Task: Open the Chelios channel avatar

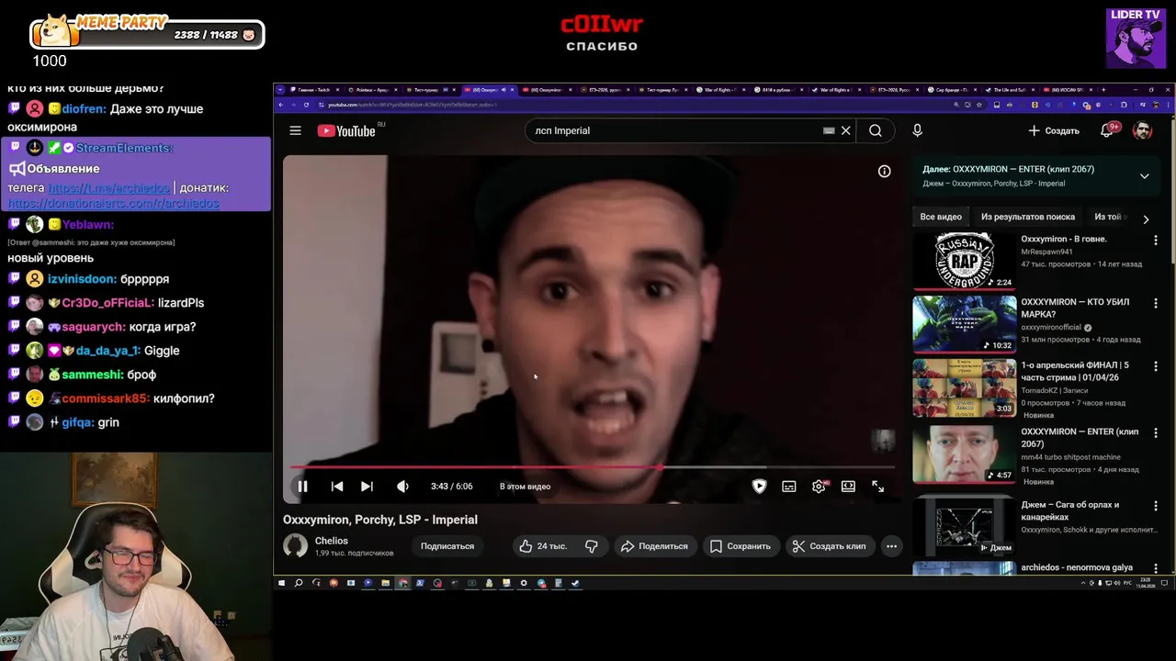Action: click(295, 545)
